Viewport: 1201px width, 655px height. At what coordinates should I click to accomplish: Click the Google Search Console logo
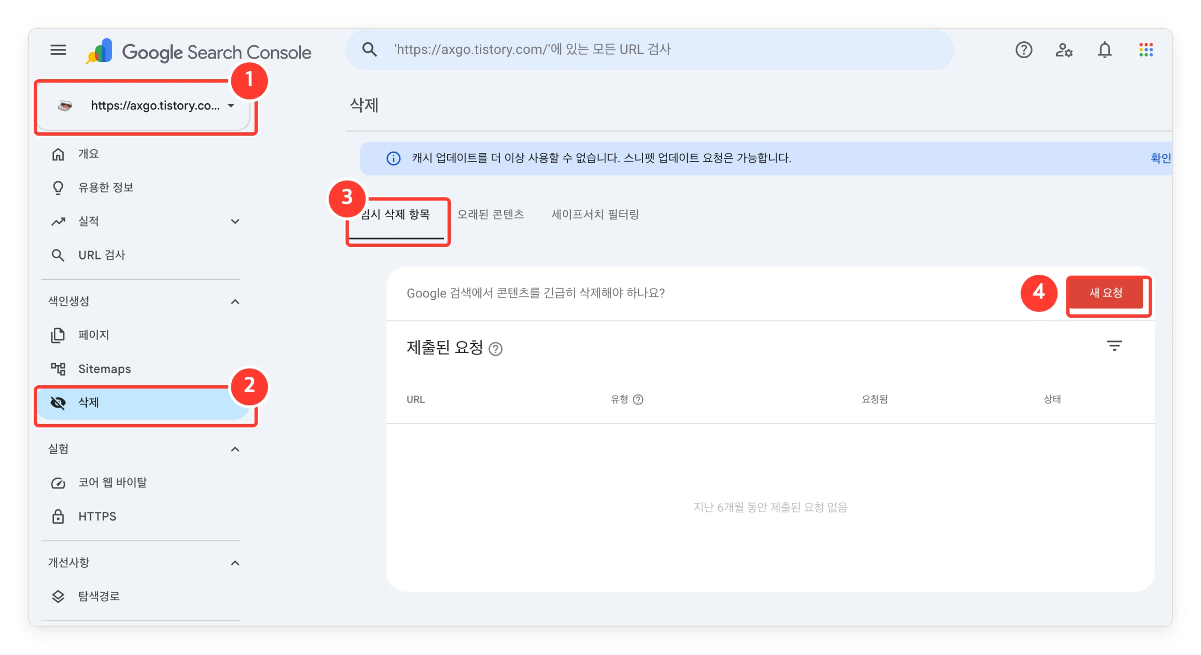(x=198, y=51)
